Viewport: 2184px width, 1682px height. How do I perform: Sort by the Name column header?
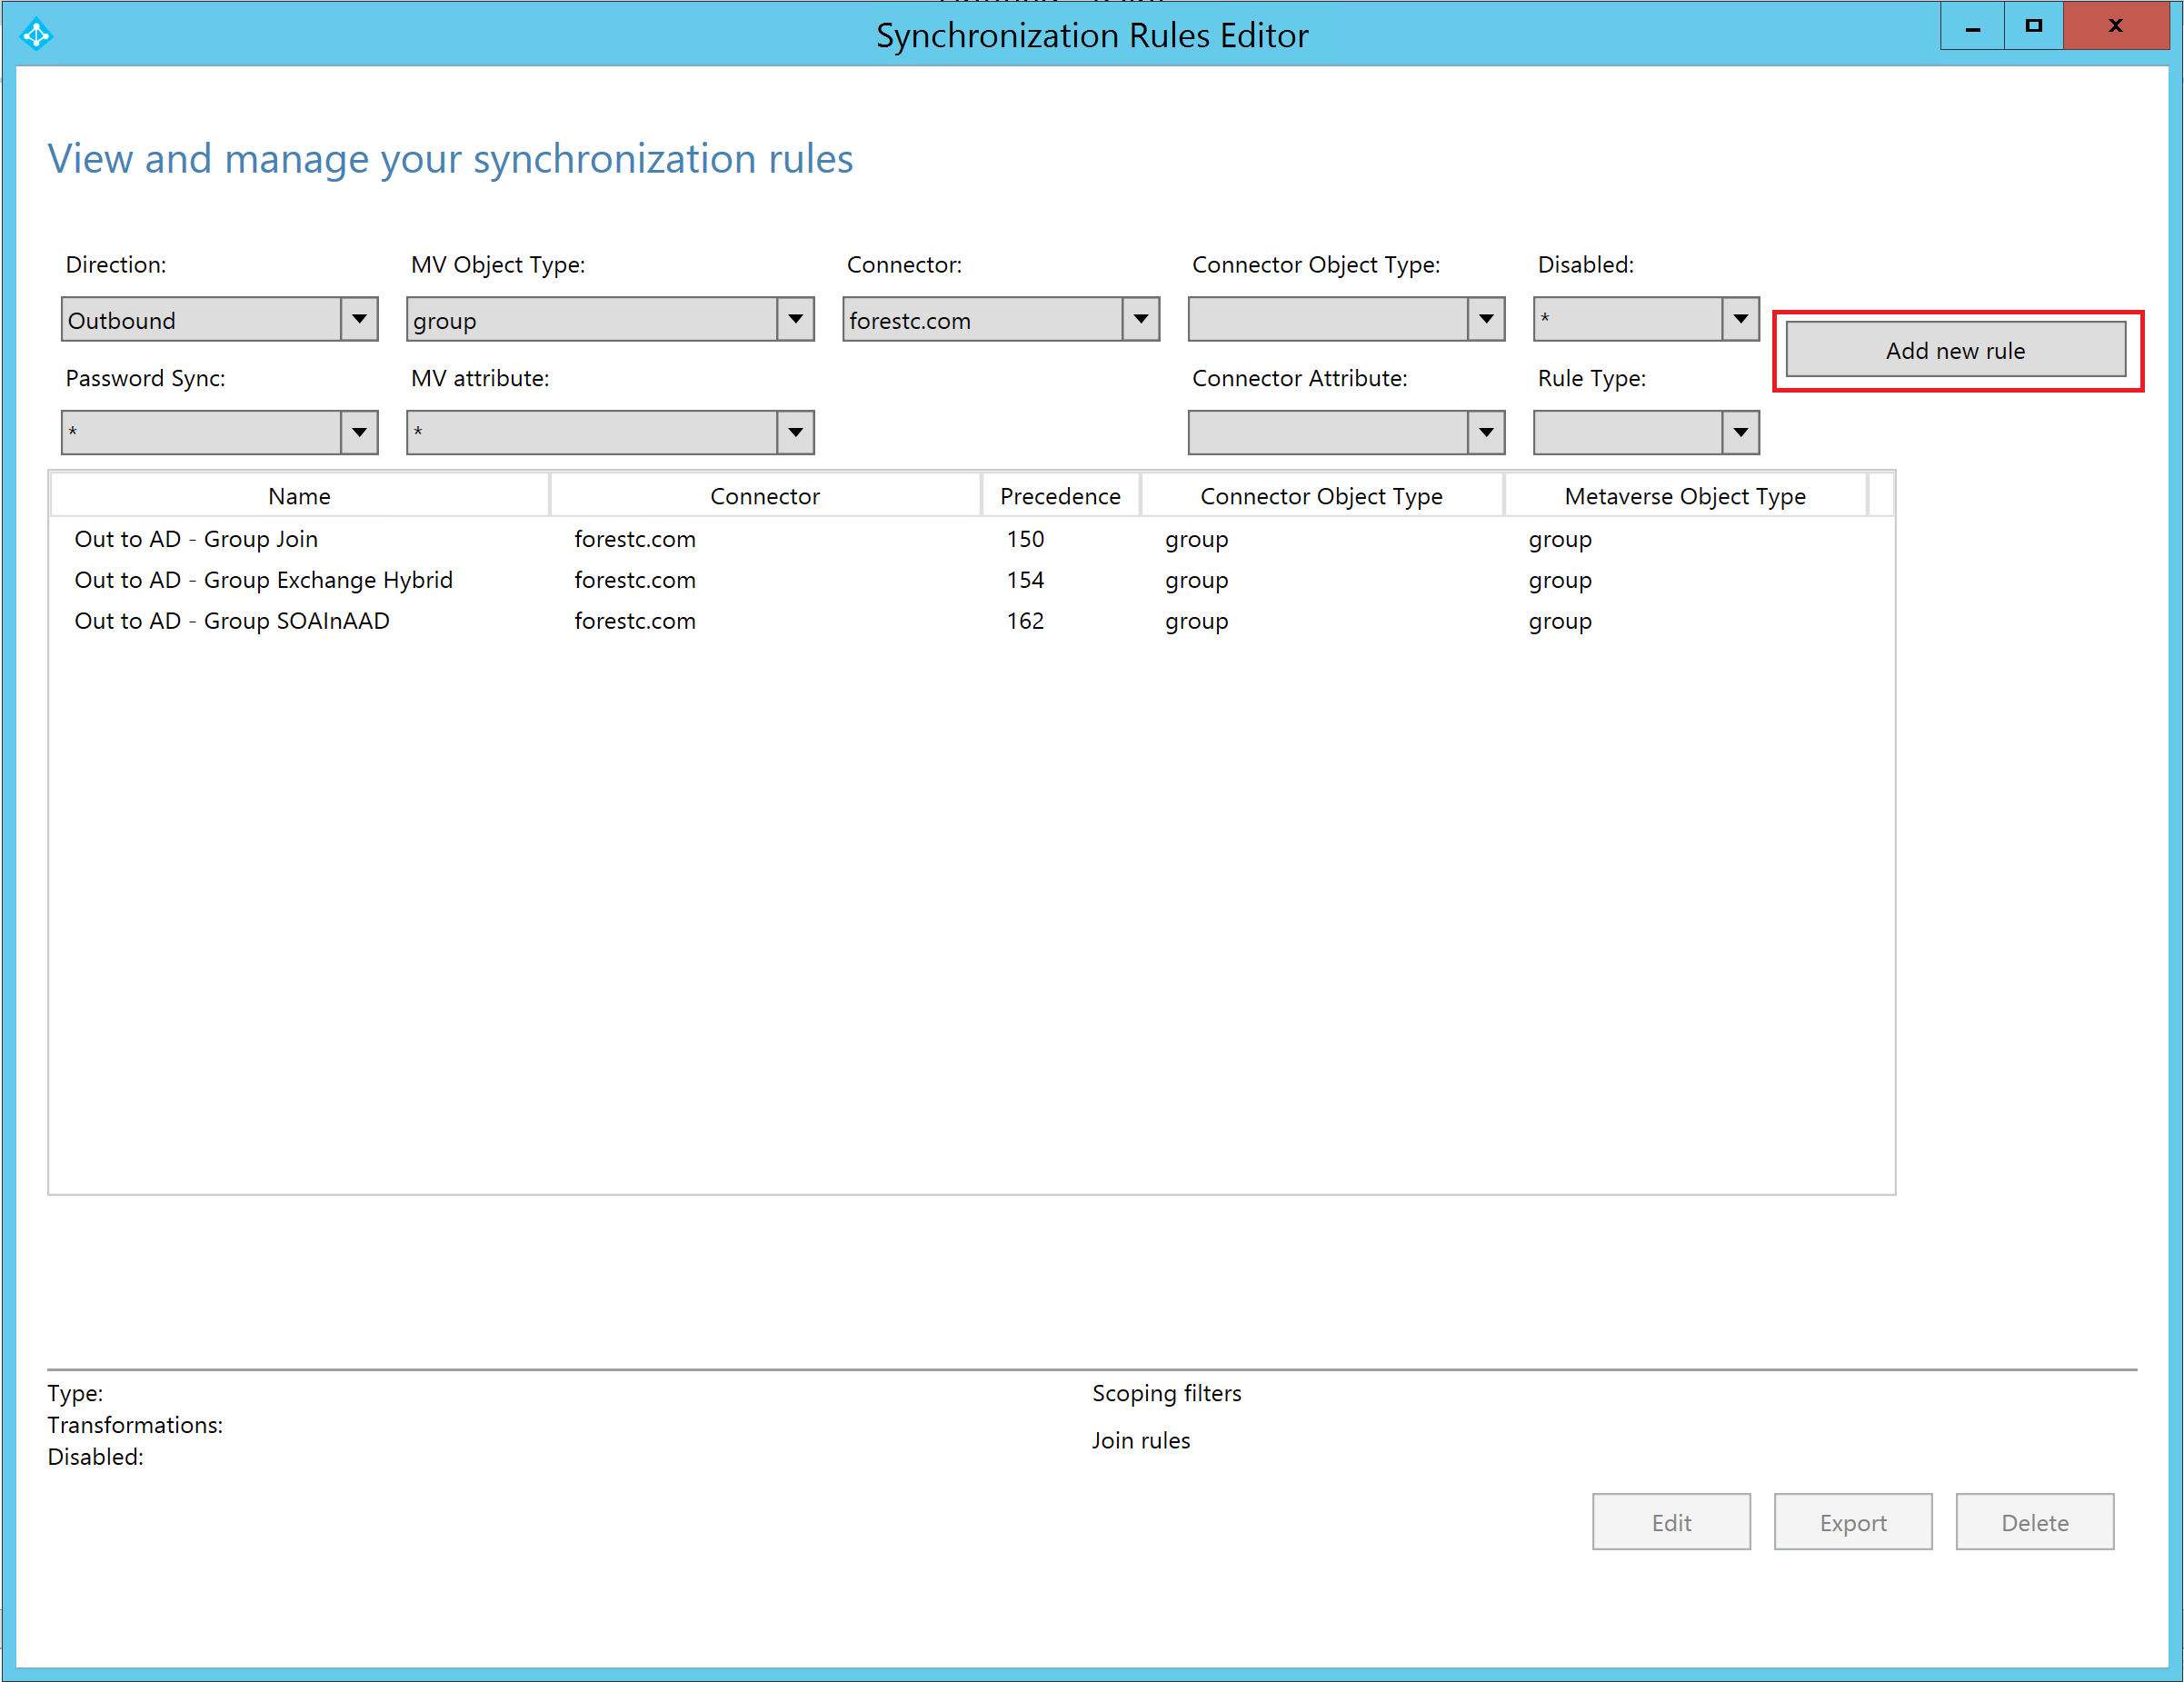(299, 496)
